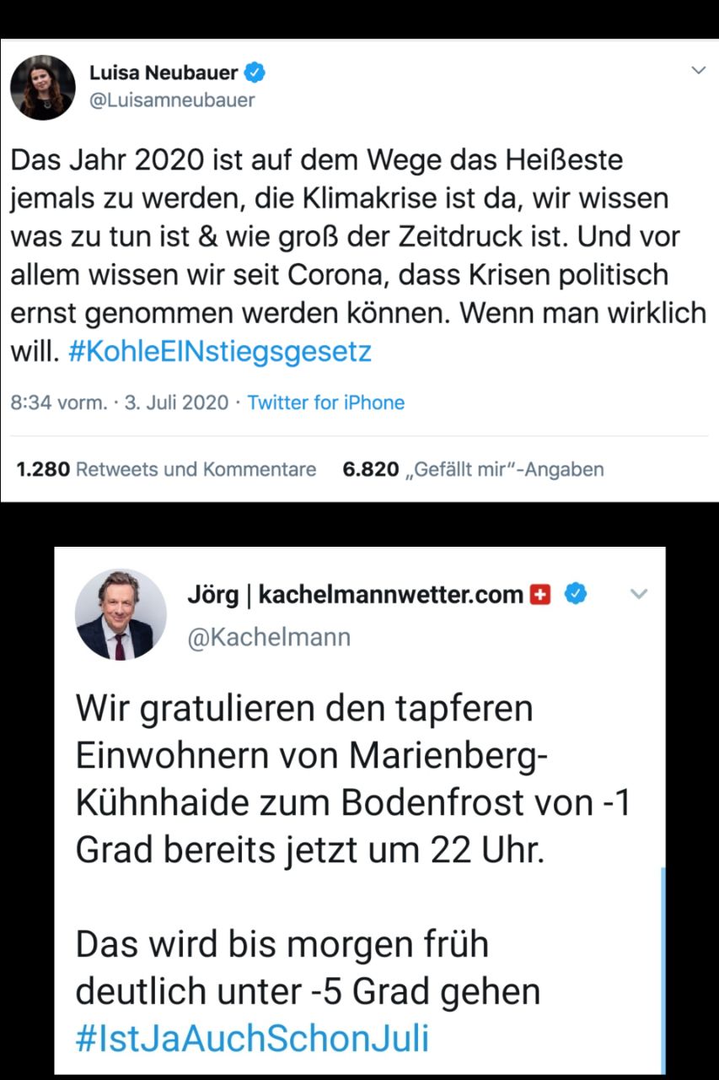Click the Swiss flag emoji icon

539,595
